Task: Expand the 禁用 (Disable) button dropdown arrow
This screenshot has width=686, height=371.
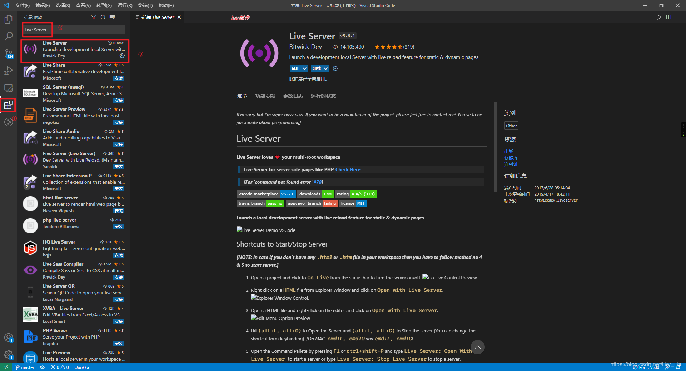Action: click(305, 68)
